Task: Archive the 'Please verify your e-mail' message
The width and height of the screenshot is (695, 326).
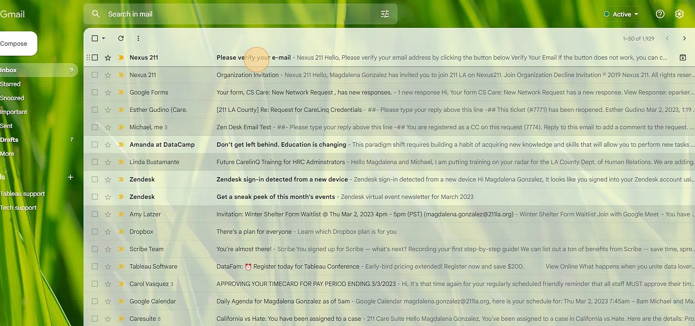Action: (683, 57)
